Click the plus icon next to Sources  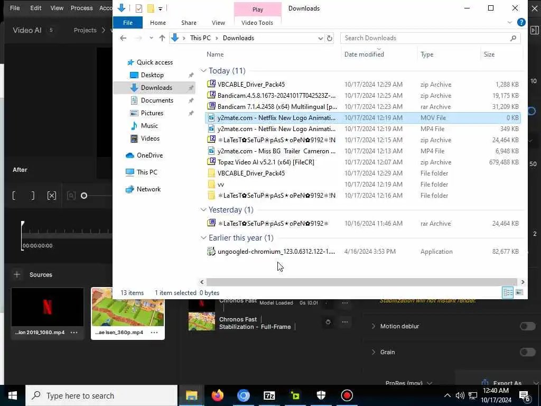click(x=16, y=275)
